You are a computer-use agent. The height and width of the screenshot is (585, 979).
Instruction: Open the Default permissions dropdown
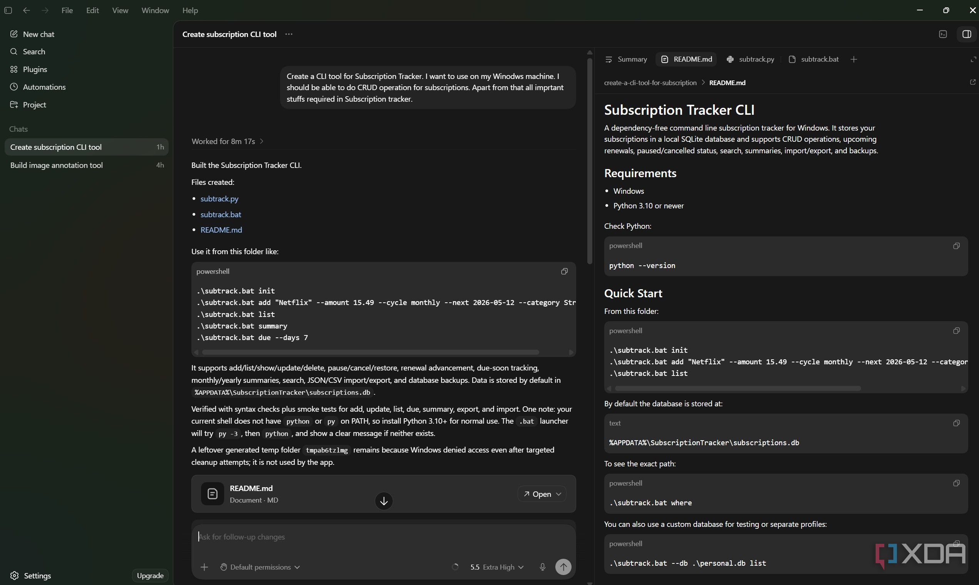pyautogui.click(x=260, y=567)
